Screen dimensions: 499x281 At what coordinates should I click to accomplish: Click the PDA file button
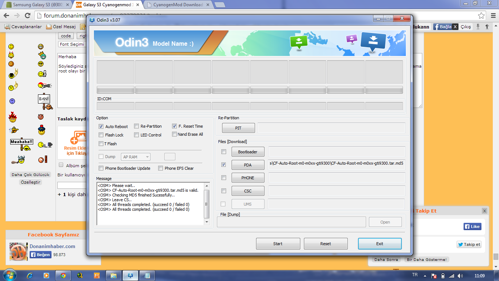click(248, 165)
